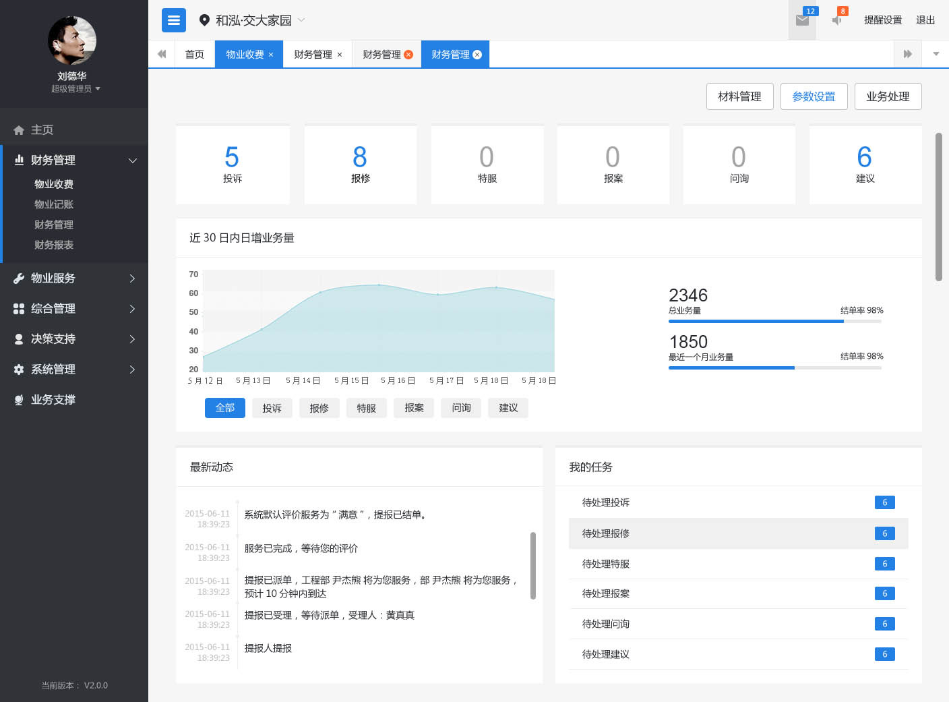Open the speaker announcements icon
This screenshot has height=702, width=949.
(x=836, y=20)
